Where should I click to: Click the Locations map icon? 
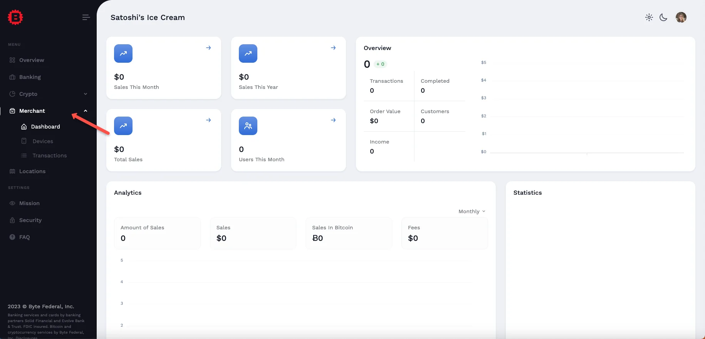(x=12, y=171)
